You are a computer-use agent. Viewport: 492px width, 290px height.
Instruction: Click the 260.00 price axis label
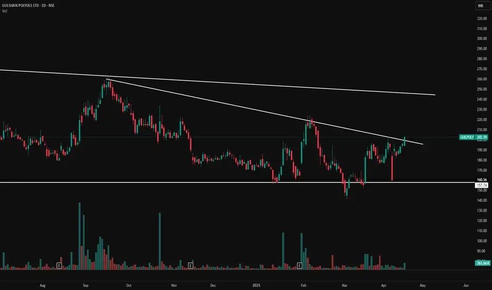(x=481, y=79)
